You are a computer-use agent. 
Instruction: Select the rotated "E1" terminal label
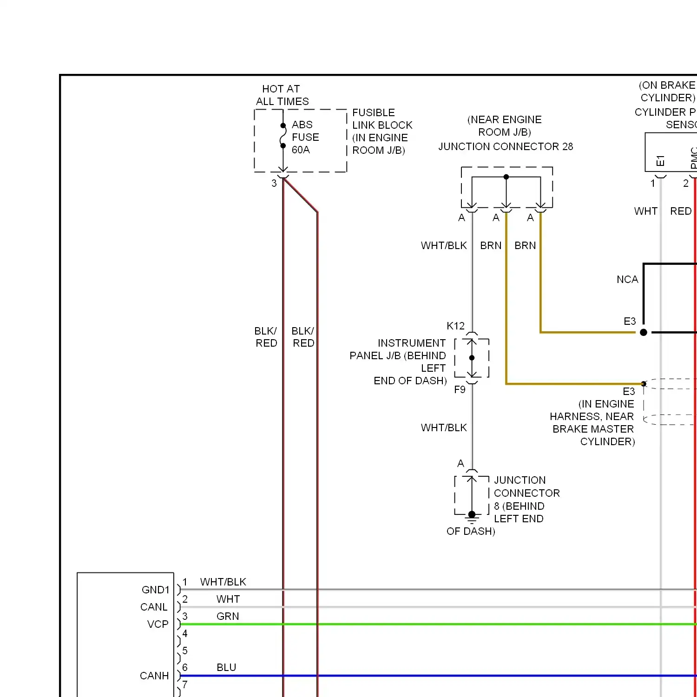coord(660,161)
